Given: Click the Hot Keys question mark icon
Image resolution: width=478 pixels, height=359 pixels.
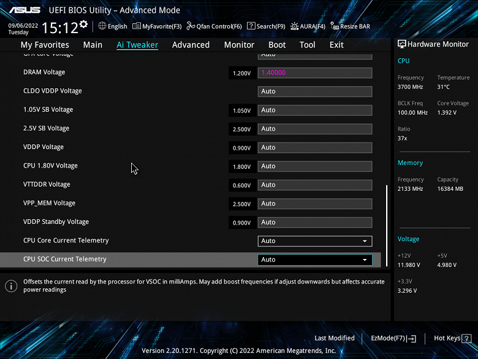Looking at the screenshot, I should 466,339.
